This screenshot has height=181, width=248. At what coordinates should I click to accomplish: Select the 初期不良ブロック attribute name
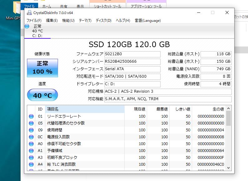click(62, 158)
